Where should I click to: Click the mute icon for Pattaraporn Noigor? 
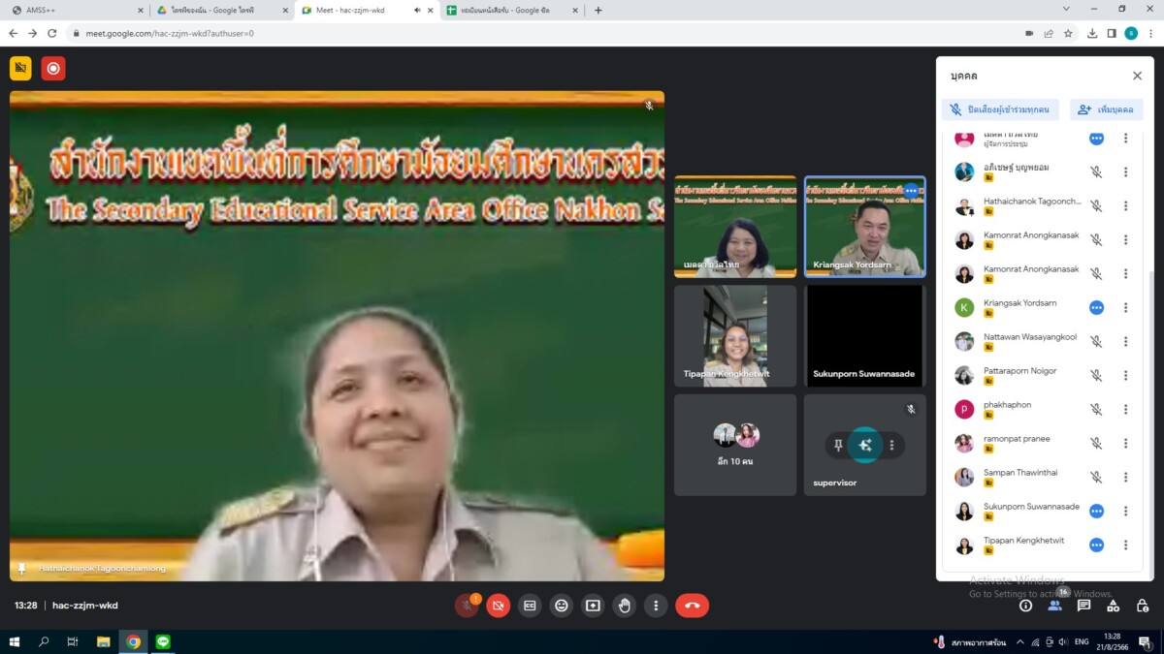click(1096, 376)
